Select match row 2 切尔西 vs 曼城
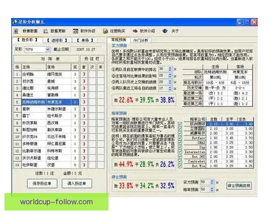269x215 pixels. click(46, 81)
